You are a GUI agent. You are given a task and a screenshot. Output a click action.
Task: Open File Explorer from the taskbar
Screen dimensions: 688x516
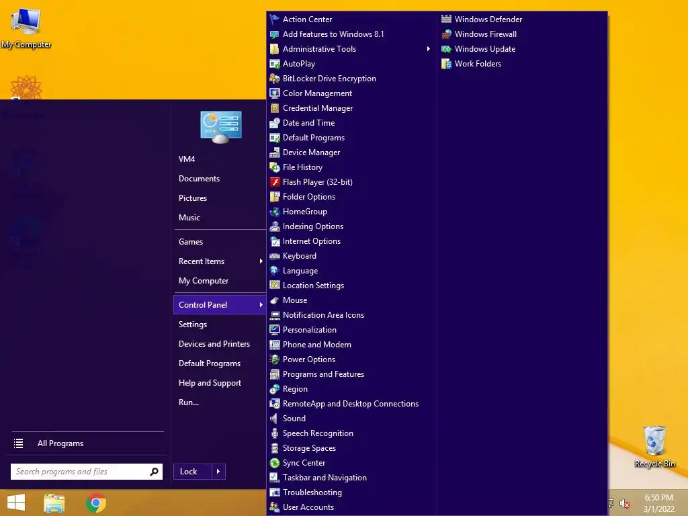(54, 503)
